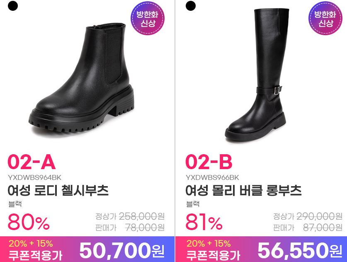Click product code YXDWBS966BK
The image size is (347, 262).
(212, 177)
